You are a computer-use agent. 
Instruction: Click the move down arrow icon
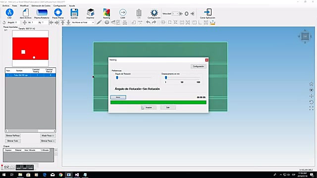[x=68, y=22]
